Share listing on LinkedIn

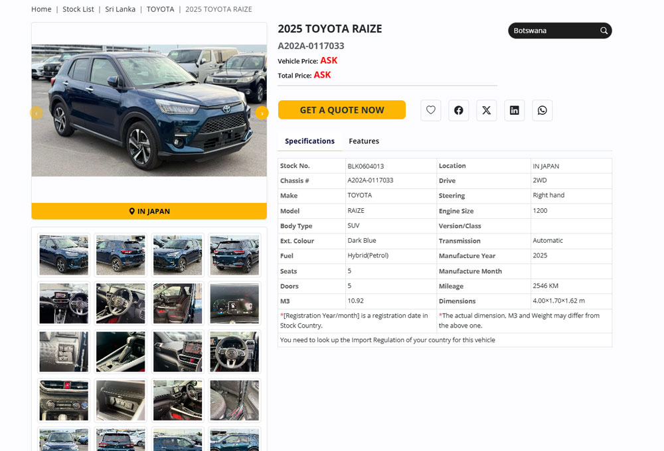click(515, 110)
